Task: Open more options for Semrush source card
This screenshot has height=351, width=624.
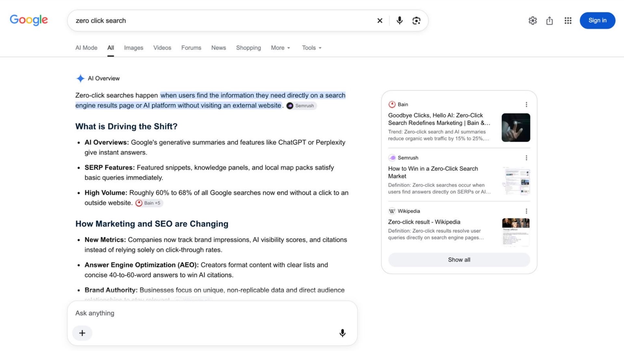Action: [526, 158]
